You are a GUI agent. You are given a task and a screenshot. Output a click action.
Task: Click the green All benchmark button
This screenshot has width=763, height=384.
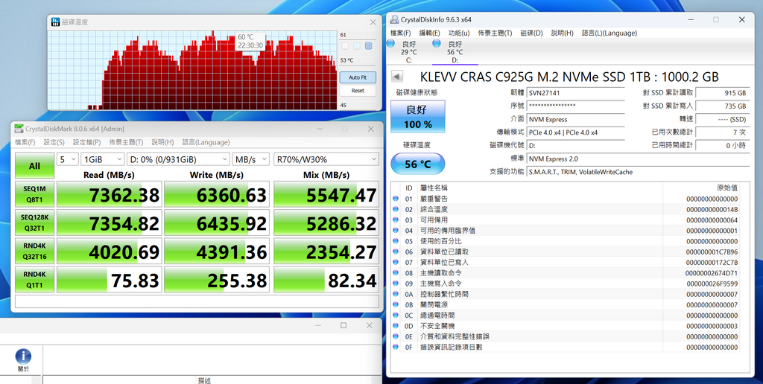[34, 166]
